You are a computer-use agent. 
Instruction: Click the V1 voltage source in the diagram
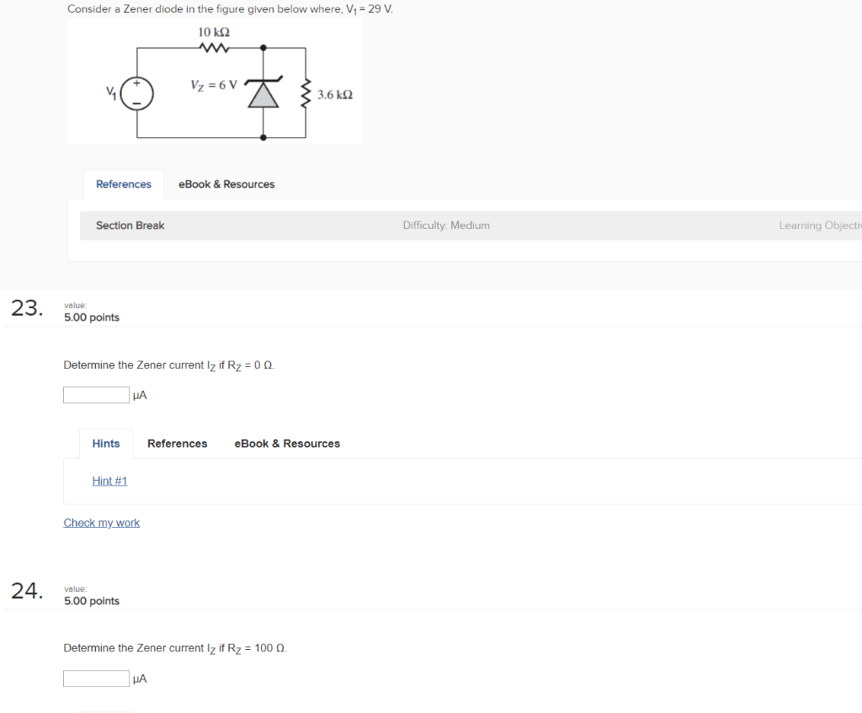136,93
